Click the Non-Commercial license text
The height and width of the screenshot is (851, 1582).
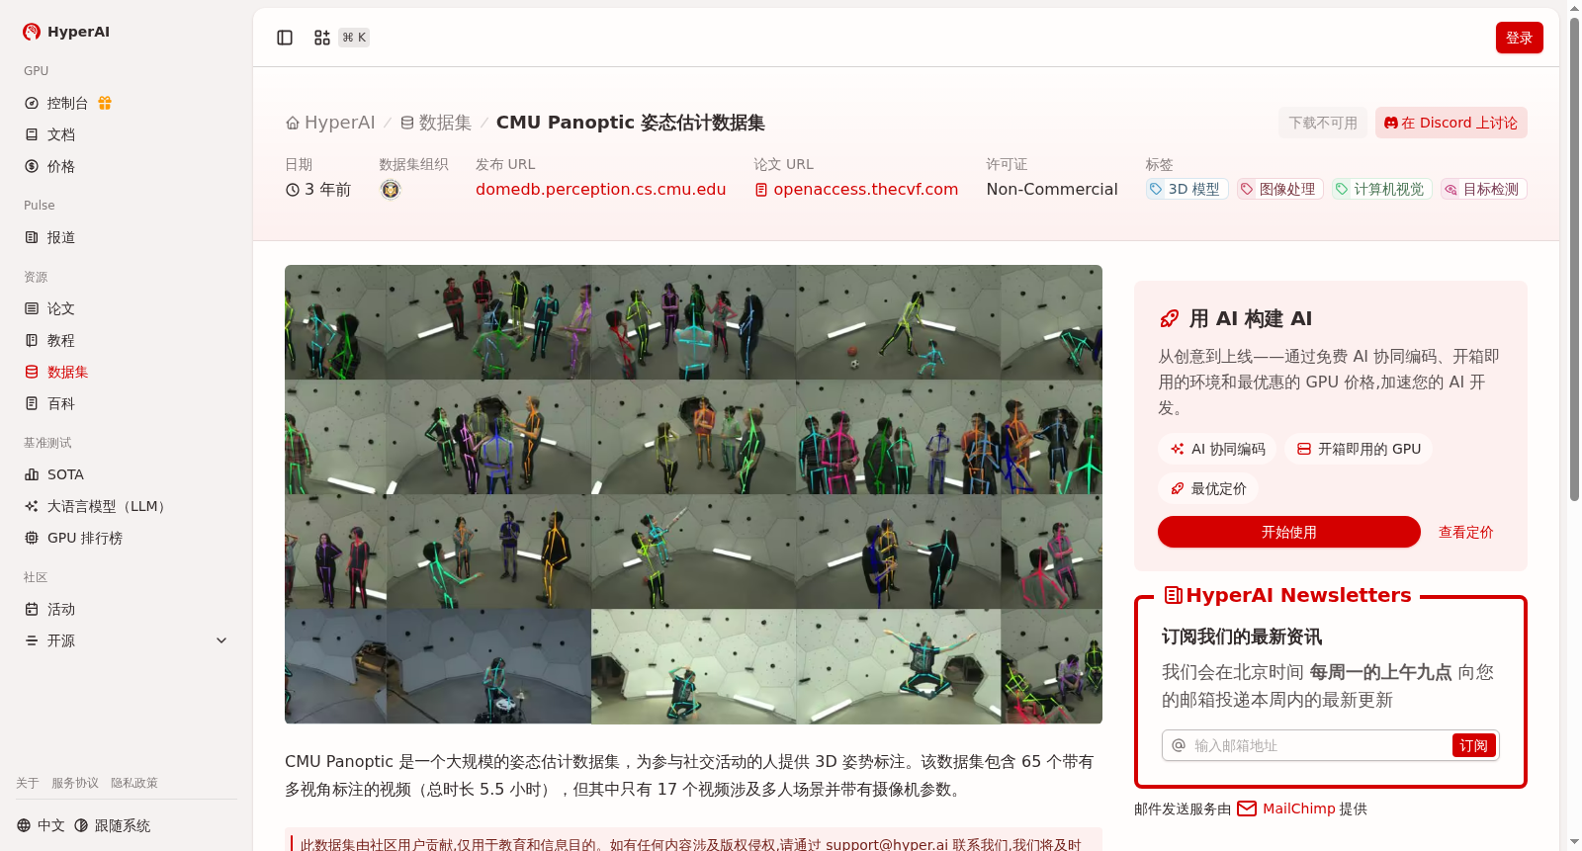tap(1052, 189)
